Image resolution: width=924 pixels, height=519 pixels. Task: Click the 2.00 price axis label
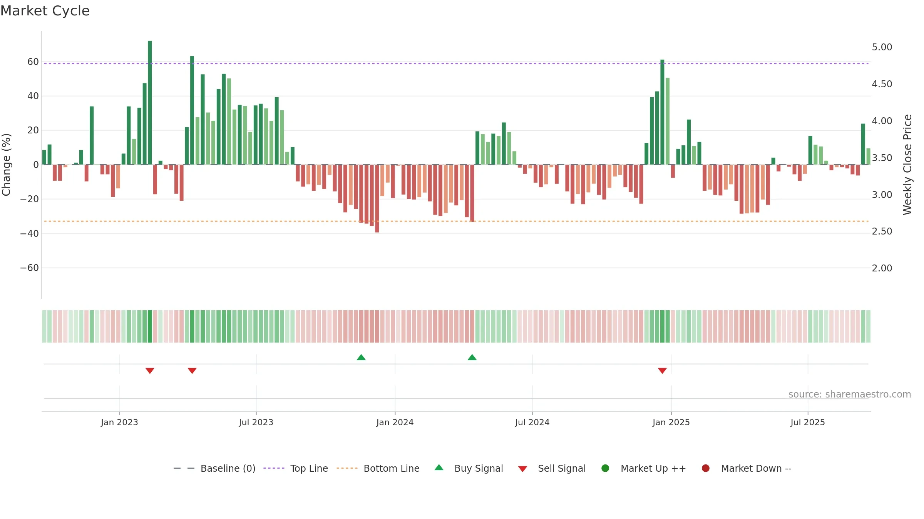tap(882, 268)
